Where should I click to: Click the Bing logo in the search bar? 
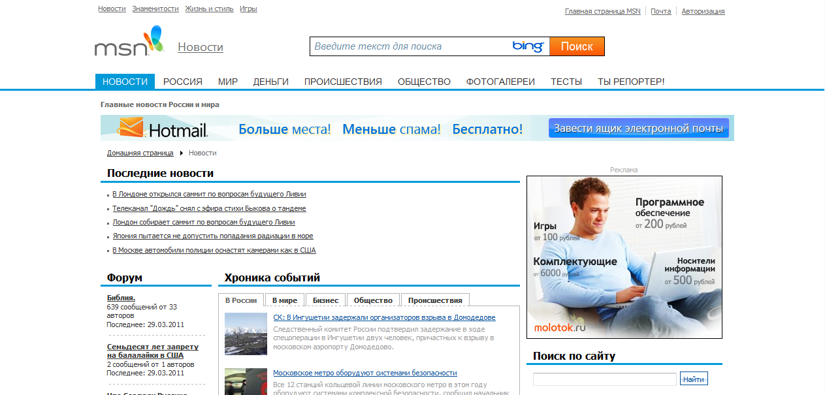click(x=528, y=46)
